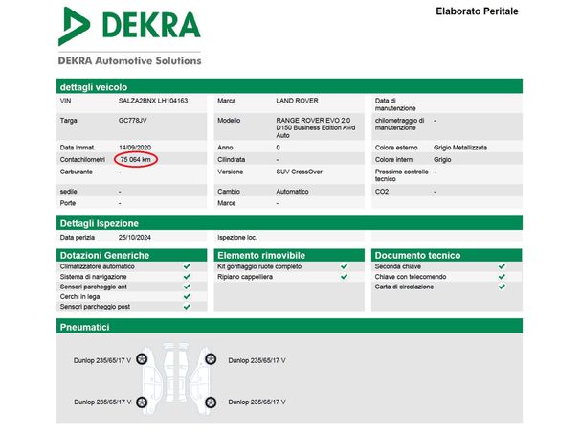Click the Targa value GC778JV

[133, 120]
